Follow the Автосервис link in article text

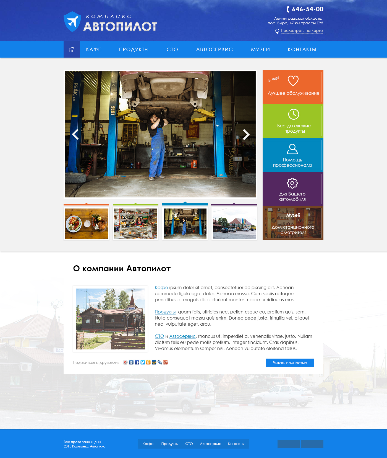click(x=182, y=336)
